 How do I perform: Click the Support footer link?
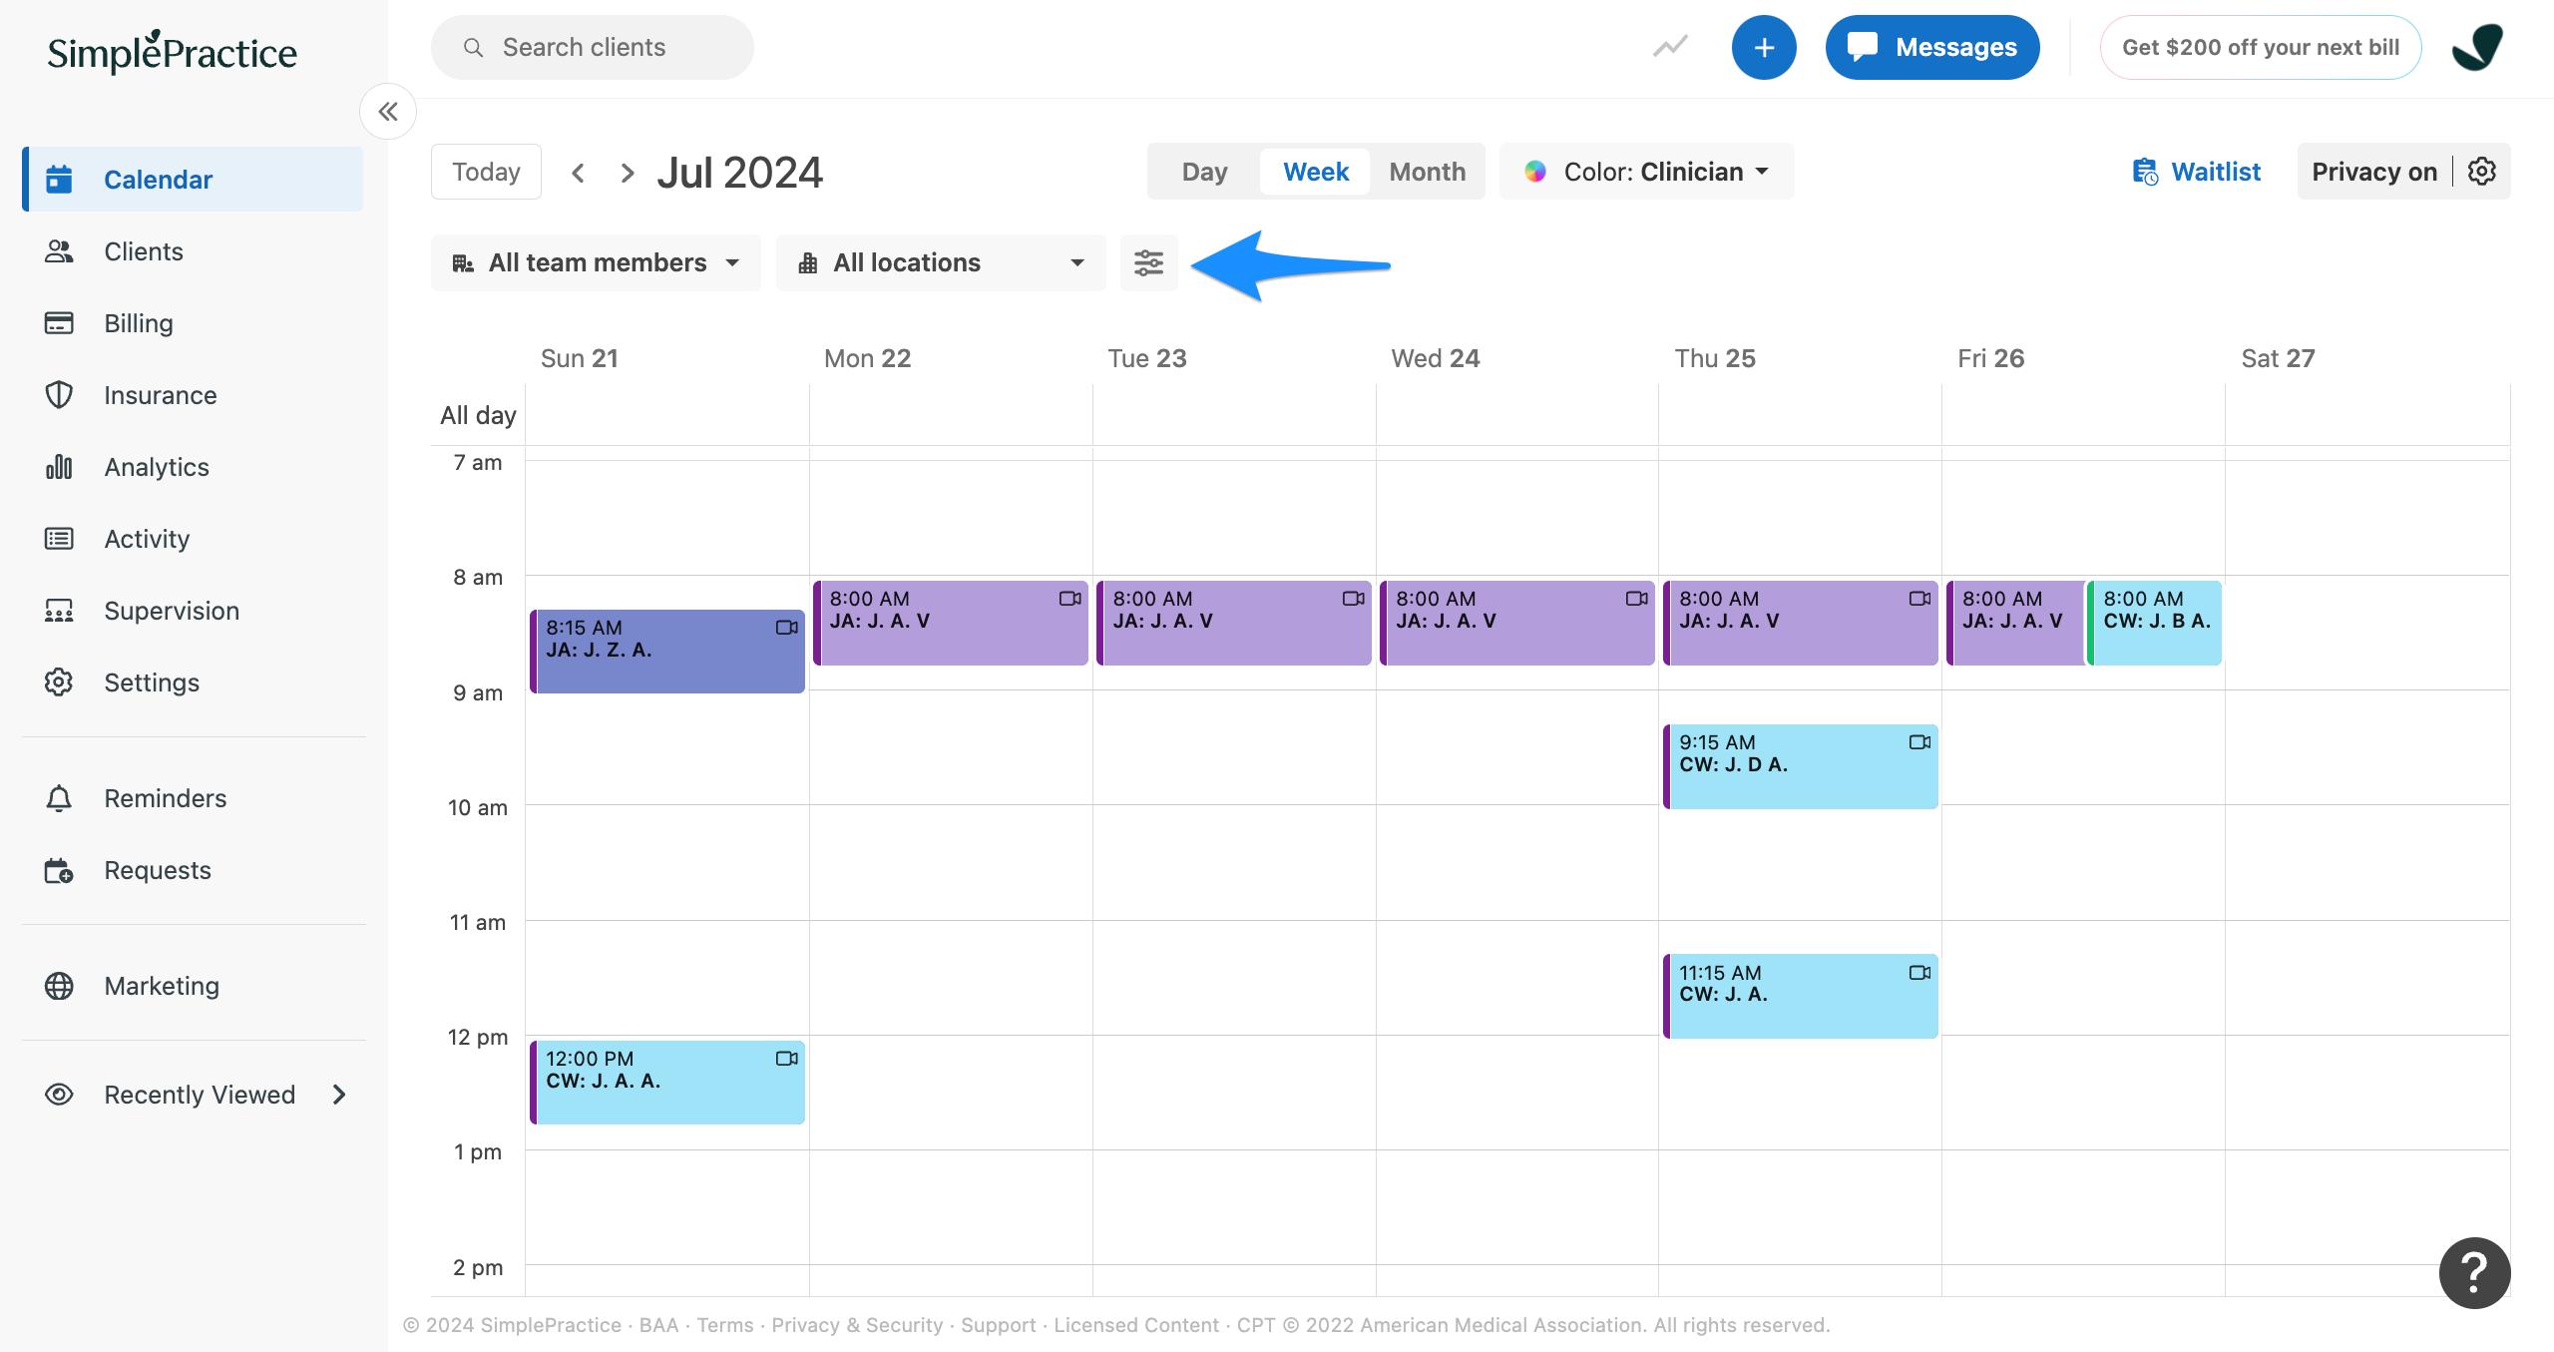tap(999, 1325)
